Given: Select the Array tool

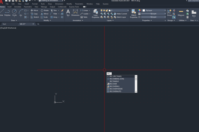Looking at the screenshot, I should pyautogui.click(x=54, y=17).
